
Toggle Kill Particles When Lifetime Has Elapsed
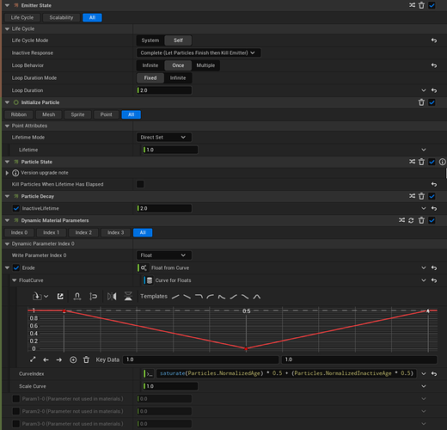pos(140,184)
